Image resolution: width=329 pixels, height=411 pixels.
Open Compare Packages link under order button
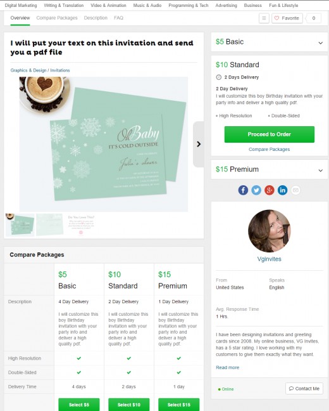tap(269, 149)
